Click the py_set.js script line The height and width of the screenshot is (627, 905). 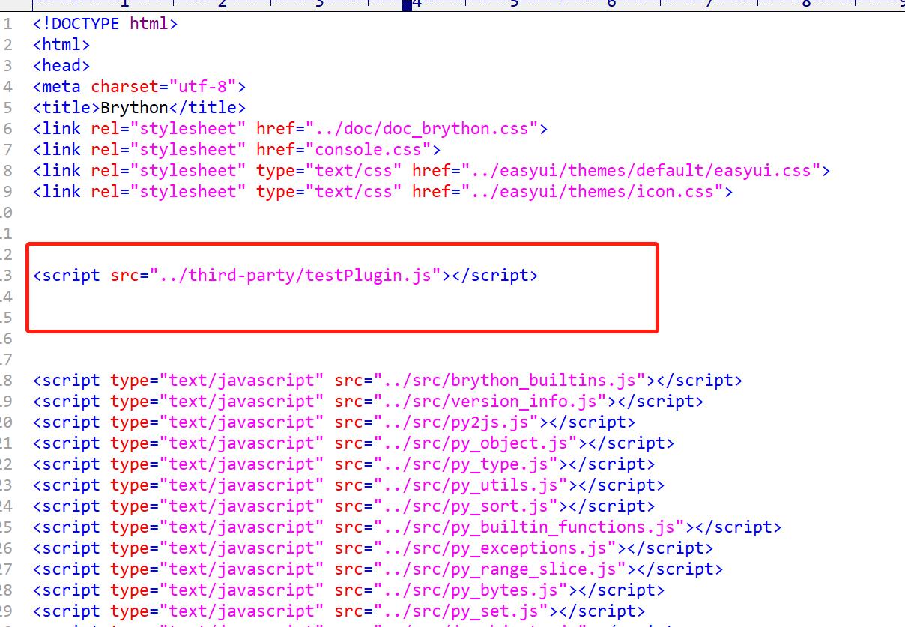(x=339, y=611)
